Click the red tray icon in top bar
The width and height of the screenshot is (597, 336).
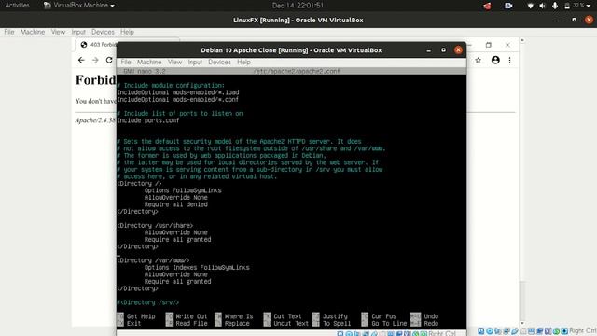coord(487,6)
